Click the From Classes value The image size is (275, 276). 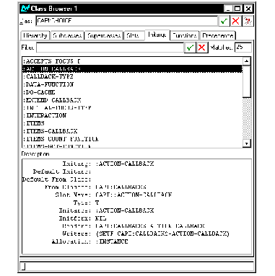(121, 187)
